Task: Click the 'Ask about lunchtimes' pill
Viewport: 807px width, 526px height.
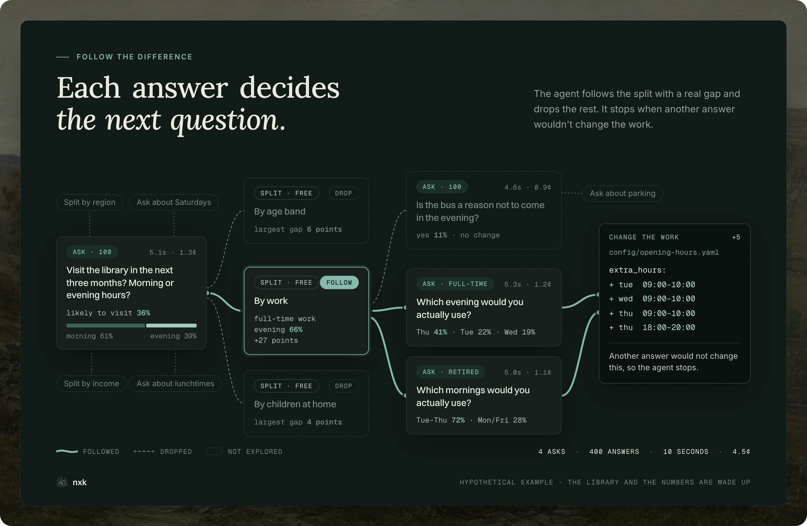Action: (175, 384)
